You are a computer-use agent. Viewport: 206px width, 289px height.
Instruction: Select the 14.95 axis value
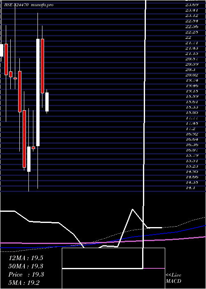click(x=192, y=172)
